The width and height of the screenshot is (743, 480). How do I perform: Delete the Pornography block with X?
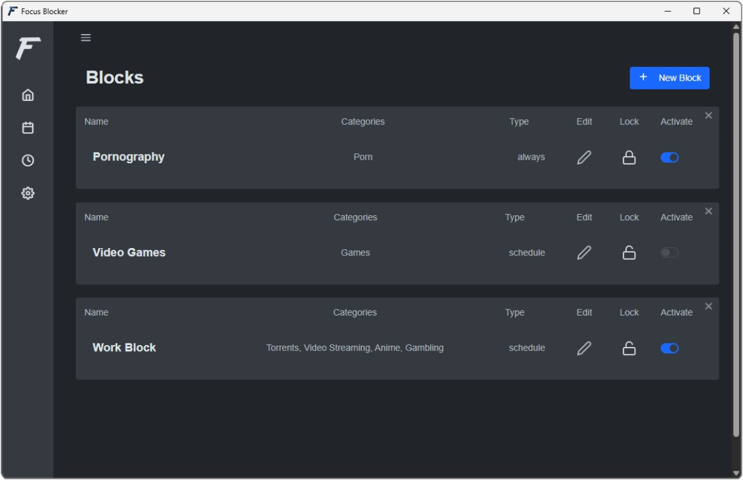pos(709,116)
